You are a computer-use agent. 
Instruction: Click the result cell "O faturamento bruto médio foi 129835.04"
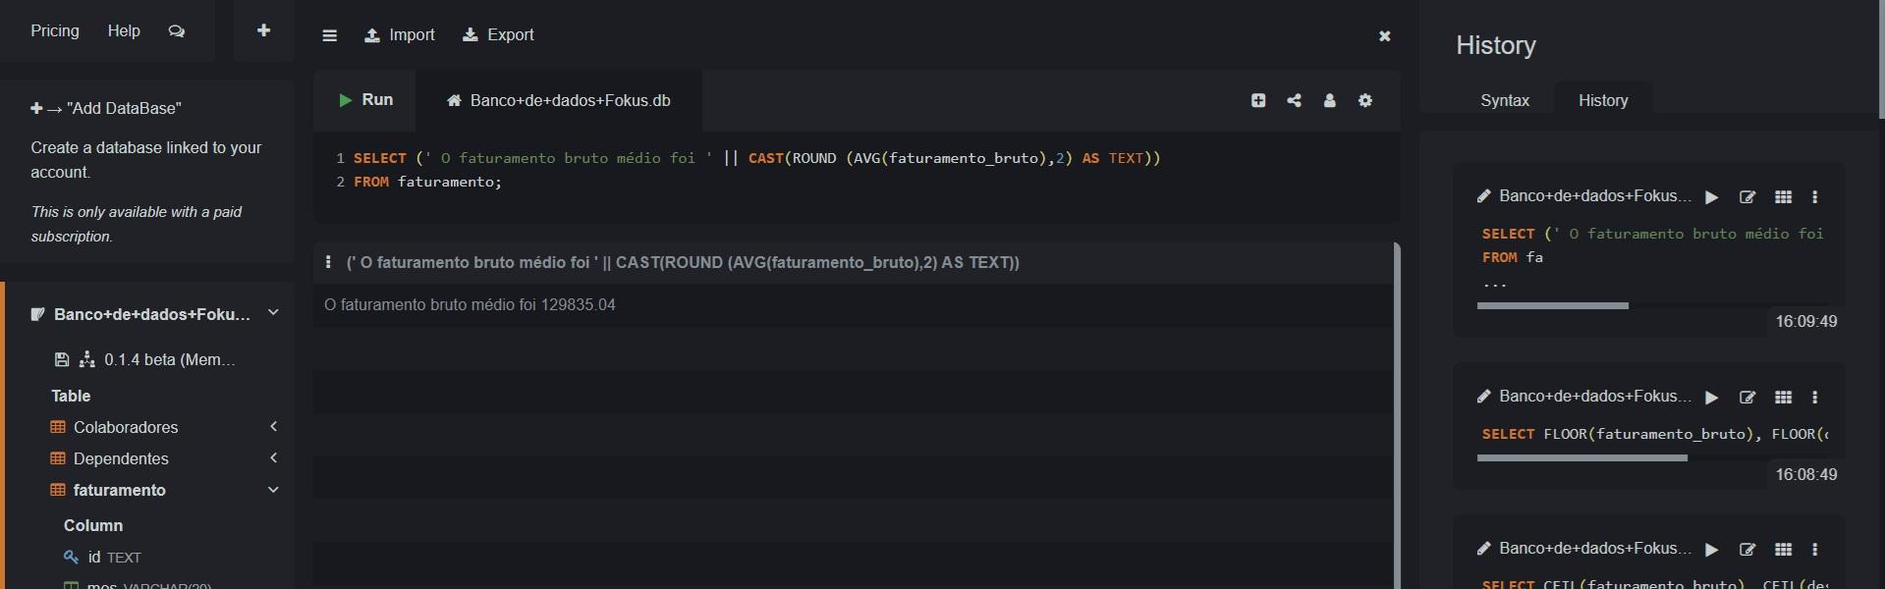coord(470,305)
